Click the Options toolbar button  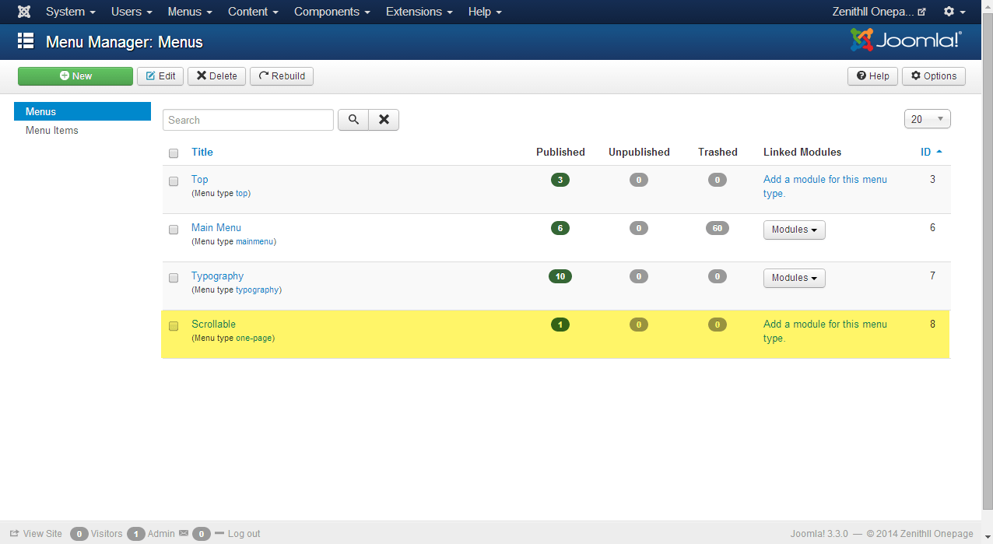934,76
